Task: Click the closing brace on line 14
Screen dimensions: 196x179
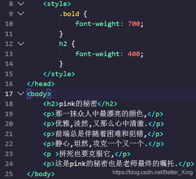Action: click(61, 64)
